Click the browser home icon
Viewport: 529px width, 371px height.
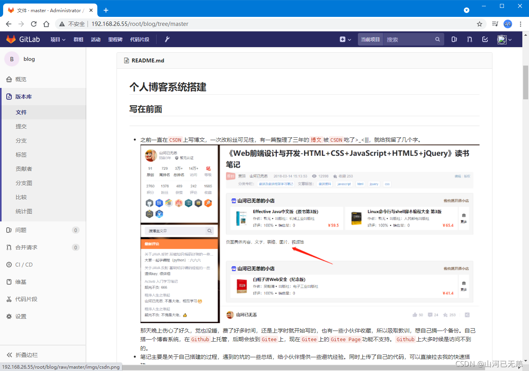pos(46,24)
